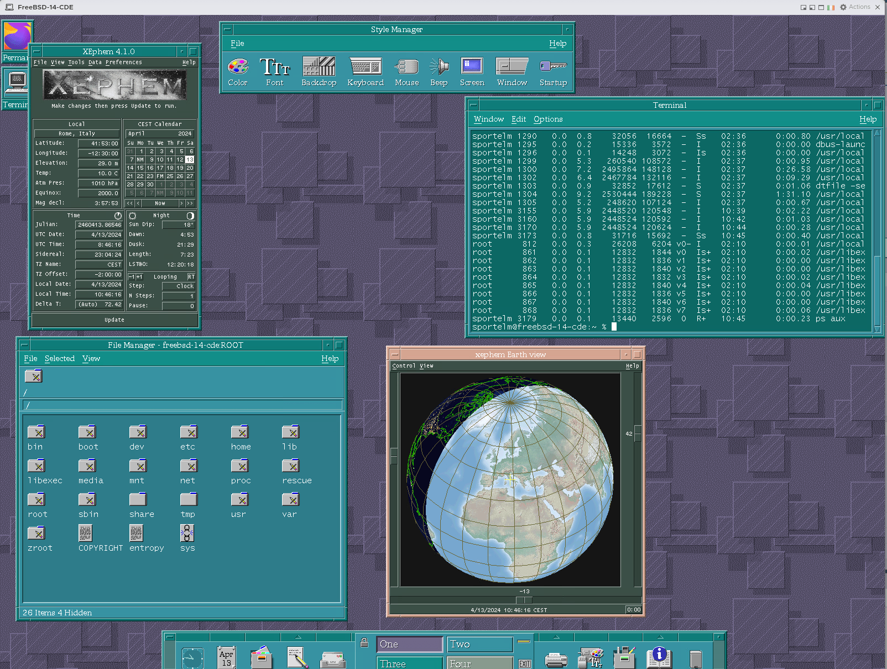The width and height of the screenshot is (887, 669).
Task: Open the Step Clock selector in XEphem
Action: [179, 286]
